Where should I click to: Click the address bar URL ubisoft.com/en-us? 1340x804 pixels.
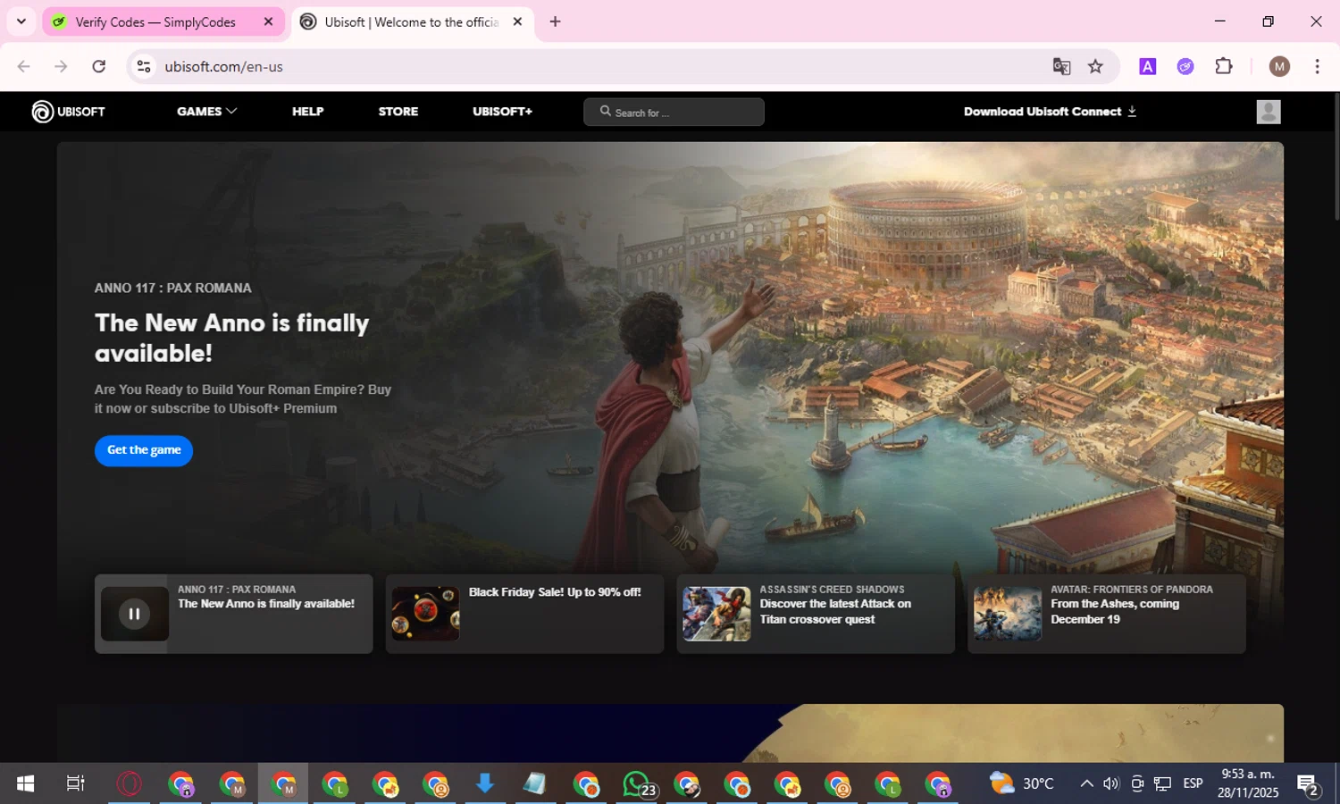(224, 67)
